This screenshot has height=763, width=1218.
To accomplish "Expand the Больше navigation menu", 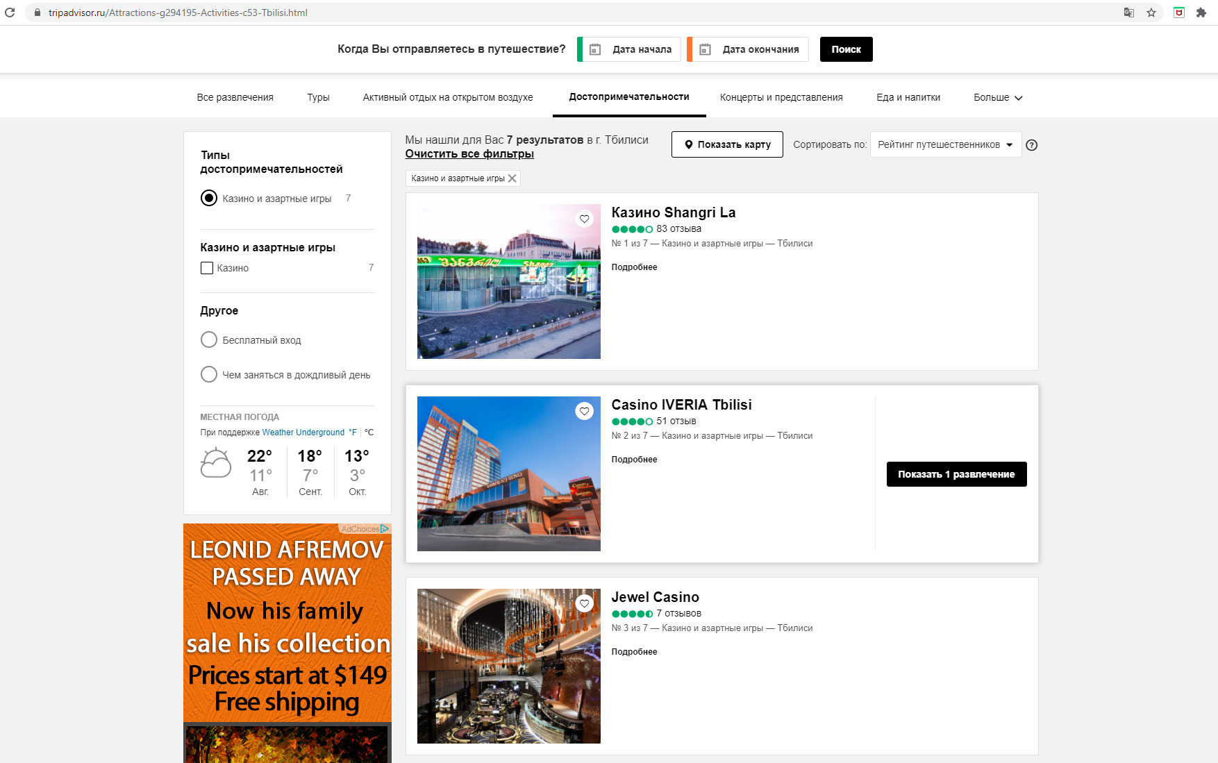I will [x=997, y=98].
